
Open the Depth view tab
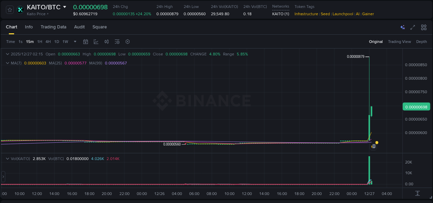421,42
